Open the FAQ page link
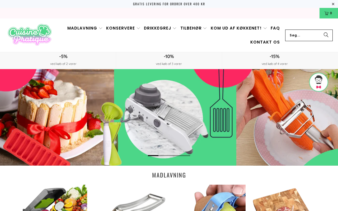This screenshot has height=211, width=338. [x=275, y=28]
